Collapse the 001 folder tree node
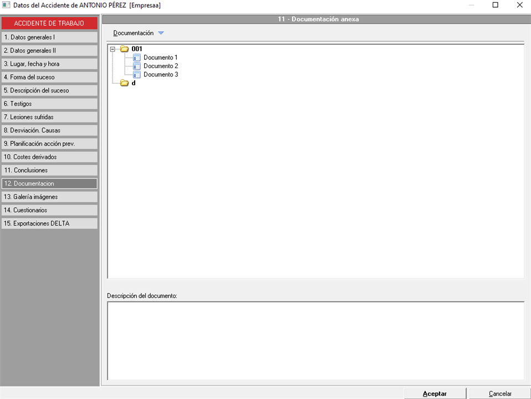Image resolution: width=531 pixels, height=399 pixels. [113, 49]
